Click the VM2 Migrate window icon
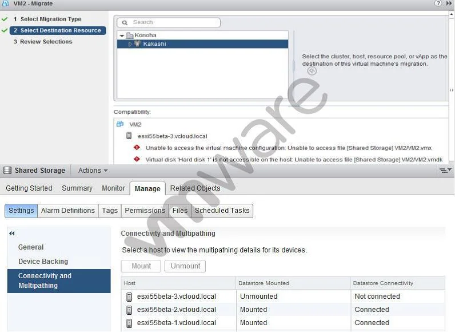This screenshot has width=455, height=332. click(6, 3)
